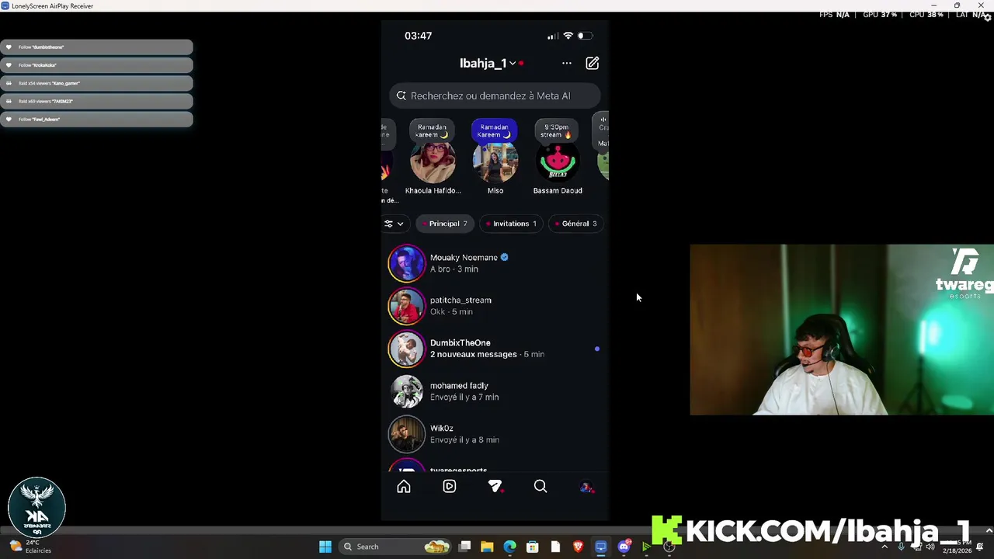Click the Follow Fawl_Adeem alert
The width and height of the screenshot is (994, 559).
coord(96,120)
